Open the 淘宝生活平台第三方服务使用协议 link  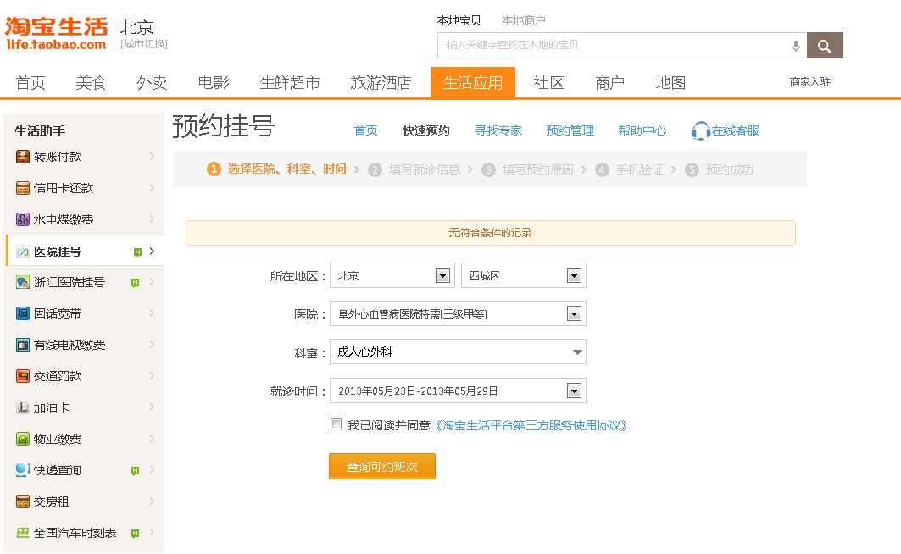tap(531, 425)
